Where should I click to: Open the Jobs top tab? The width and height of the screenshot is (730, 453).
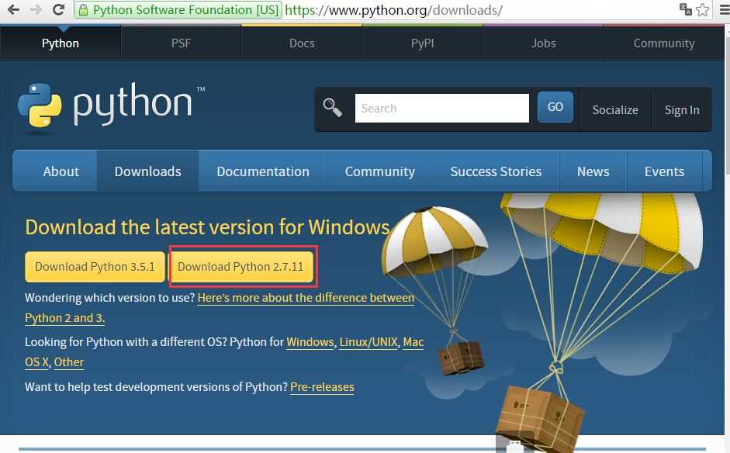543,43
